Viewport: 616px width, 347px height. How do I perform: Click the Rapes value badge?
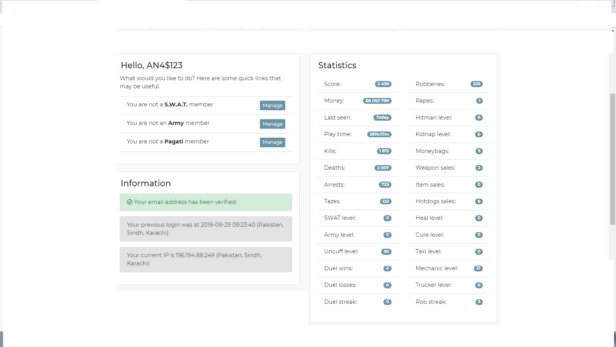479,101
